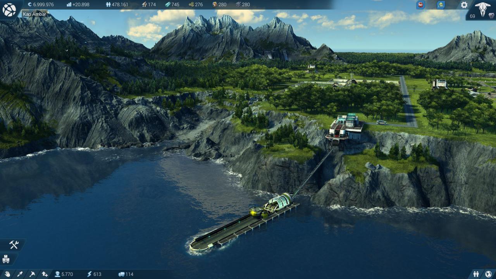496x279 pixels.
Task: Select the pipette copy tool
Action: click(20, 274)
